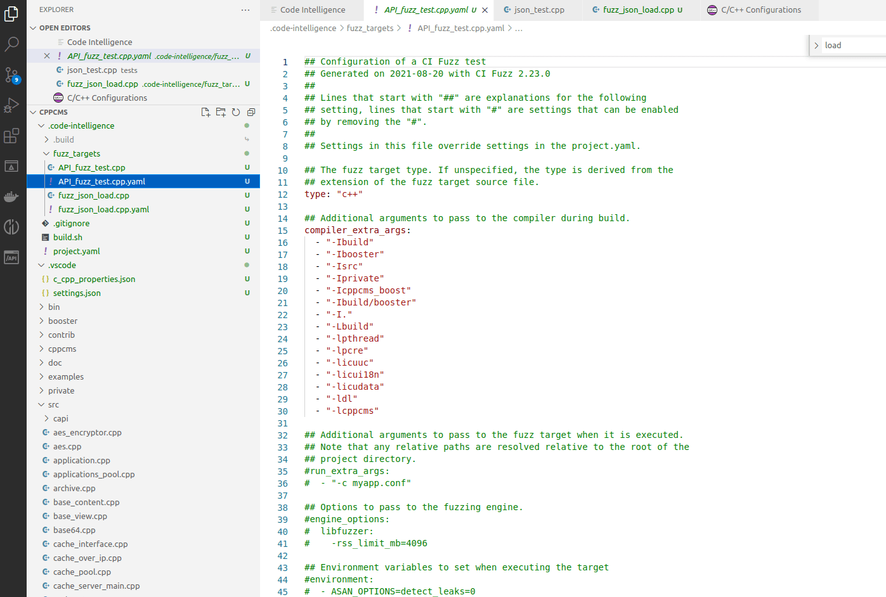
Task: Open fuzz_json_load.cpp.yaml in file tree
Action: [x=143, y=210]
